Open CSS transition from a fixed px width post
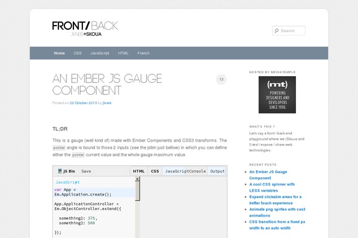The width and height of the screenshot is (358, 238). (x=277, y=225)
